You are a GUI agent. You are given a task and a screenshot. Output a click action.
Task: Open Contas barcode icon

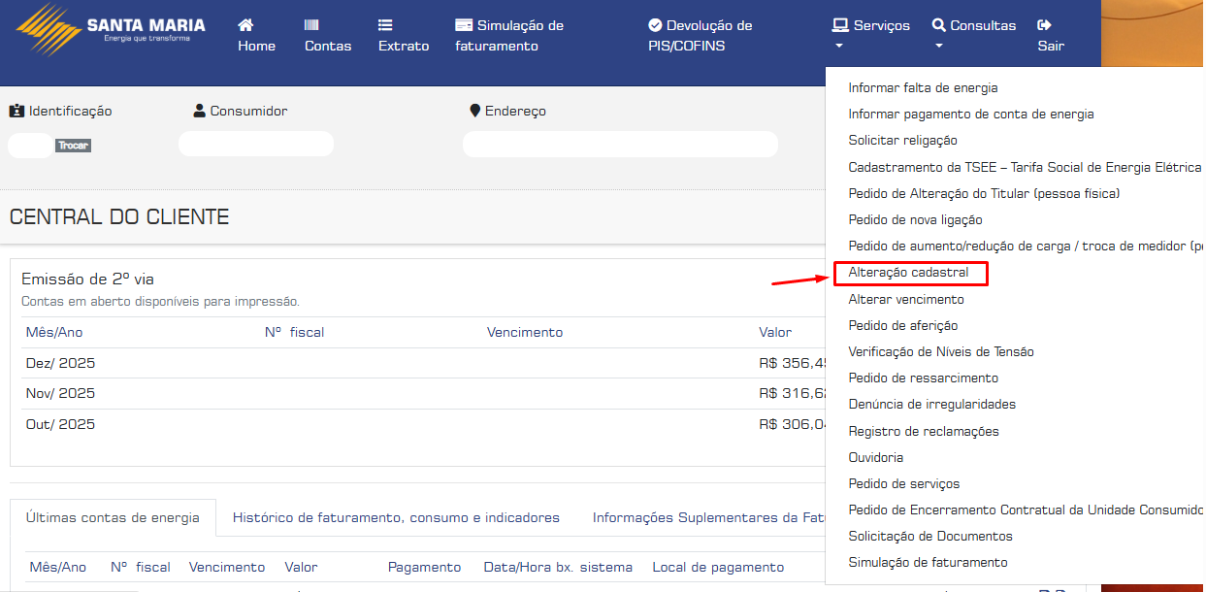[x=311, y=25]
